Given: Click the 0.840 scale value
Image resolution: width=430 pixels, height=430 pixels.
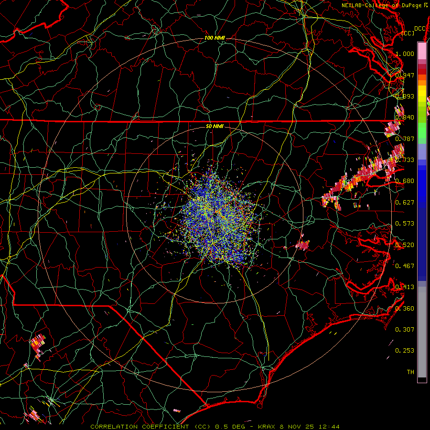Looking at the screenshot, I should tap(405, 118).
